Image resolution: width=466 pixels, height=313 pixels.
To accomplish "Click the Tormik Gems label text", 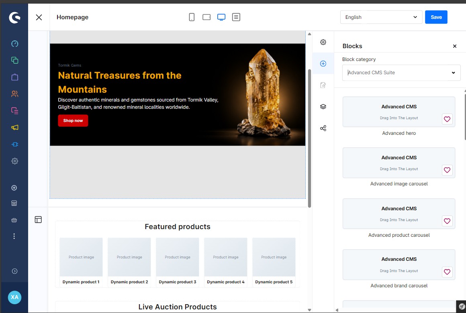I will coord(69,65).
